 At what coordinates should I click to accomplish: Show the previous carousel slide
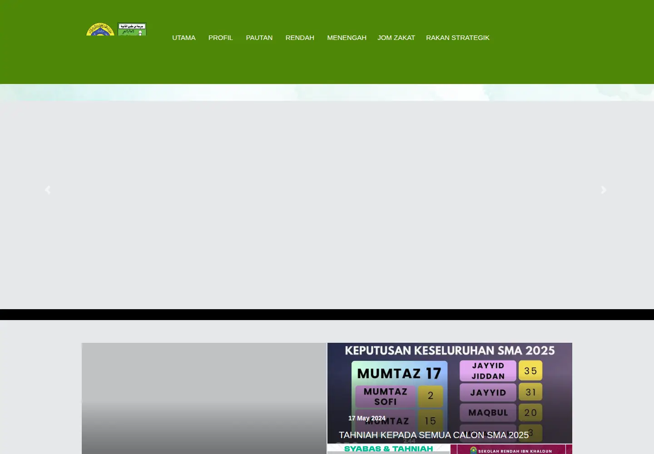click(x=48, y=190)
